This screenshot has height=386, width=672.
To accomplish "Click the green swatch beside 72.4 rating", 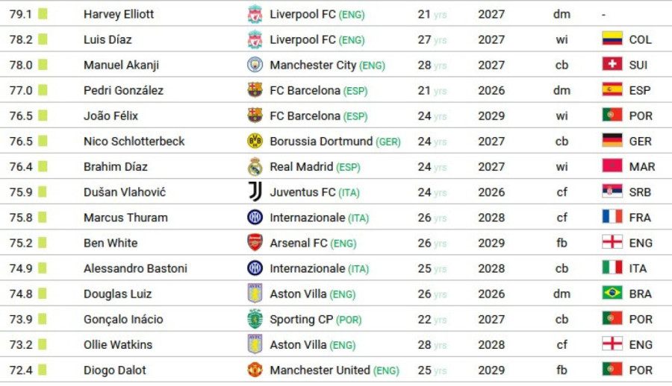I will pos(43,370).
